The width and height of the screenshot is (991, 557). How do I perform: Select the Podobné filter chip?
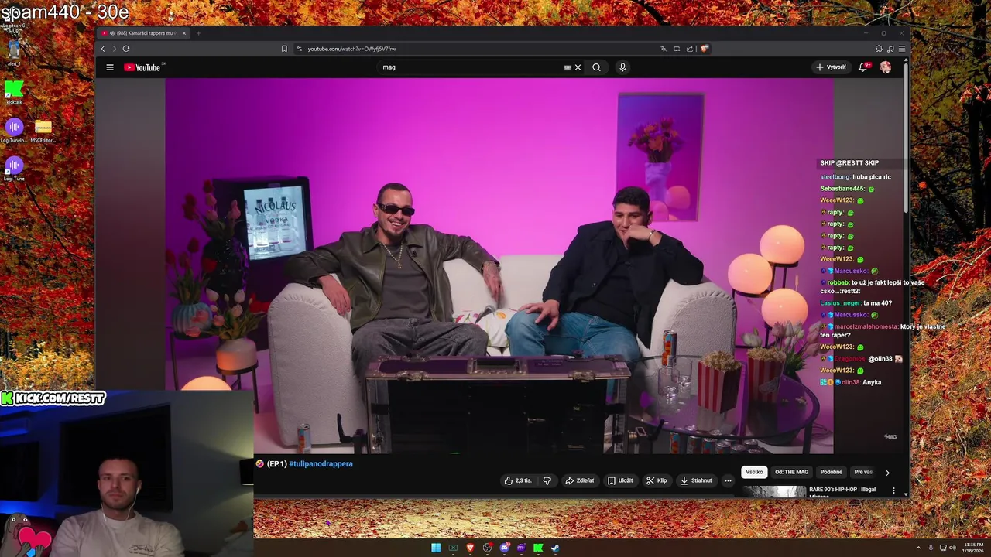coord(832,472)
